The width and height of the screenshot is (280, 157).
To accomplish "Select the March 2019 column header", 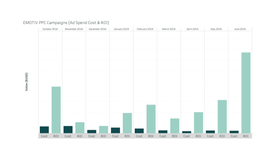I will (x=169, y=29).
